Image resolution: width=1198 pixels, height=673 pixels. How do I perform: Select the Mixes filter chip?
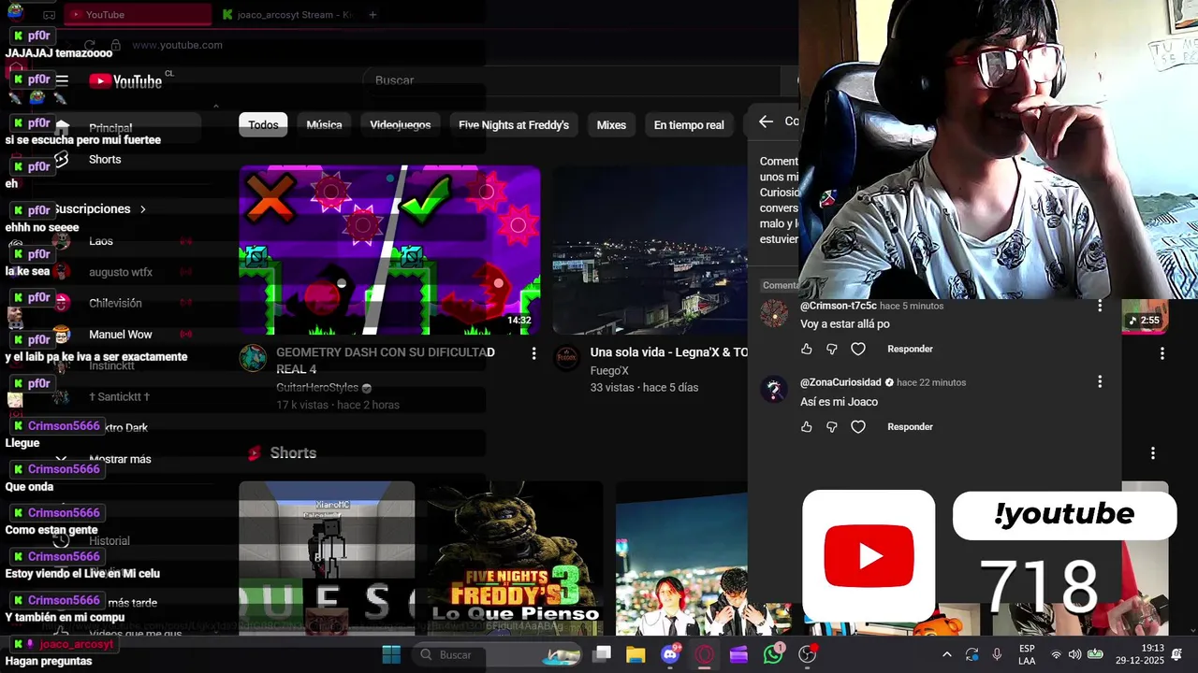pos(611,124)
